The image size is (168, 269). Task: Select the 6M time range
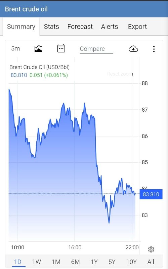(75, 262)
